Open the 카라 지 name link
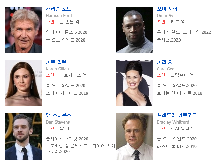 (165, 62)
